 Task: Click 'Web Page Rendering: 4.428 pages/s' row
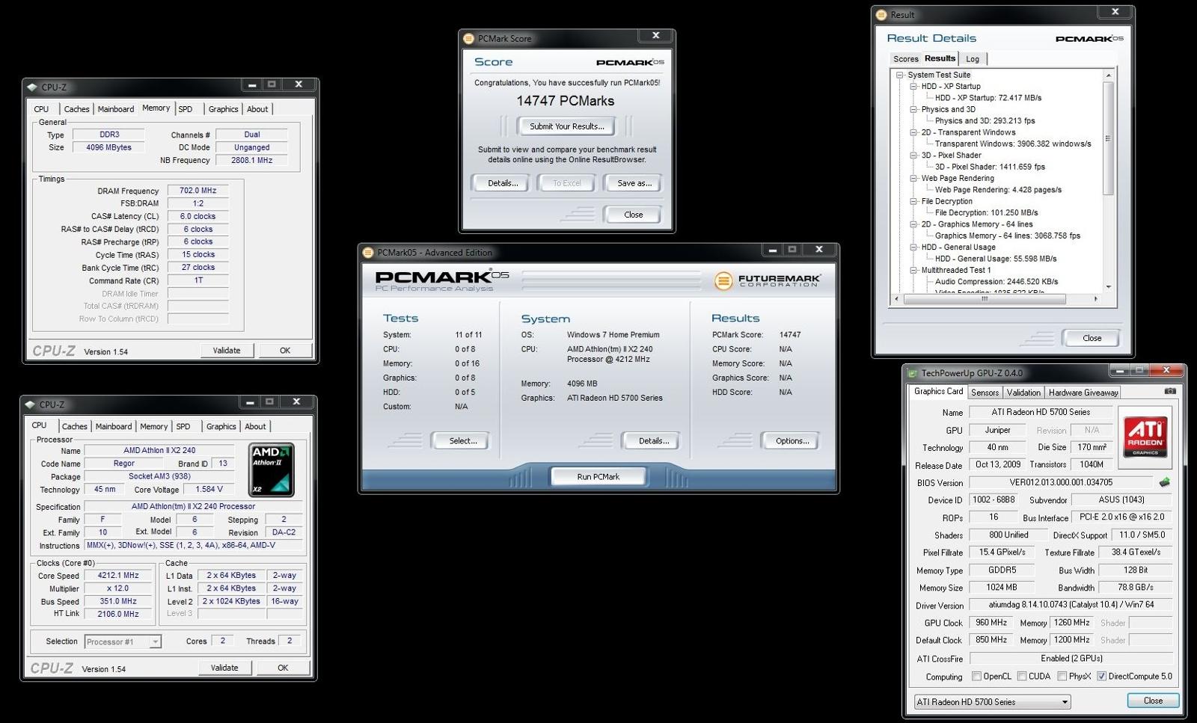pos(998,190)
